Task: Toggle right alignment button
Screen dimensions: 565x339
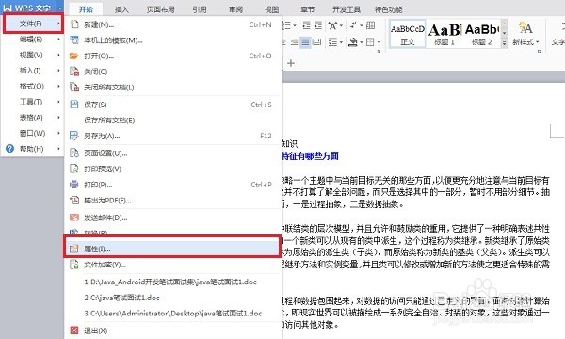Action: pyautogui.click(x=294, y=42)
